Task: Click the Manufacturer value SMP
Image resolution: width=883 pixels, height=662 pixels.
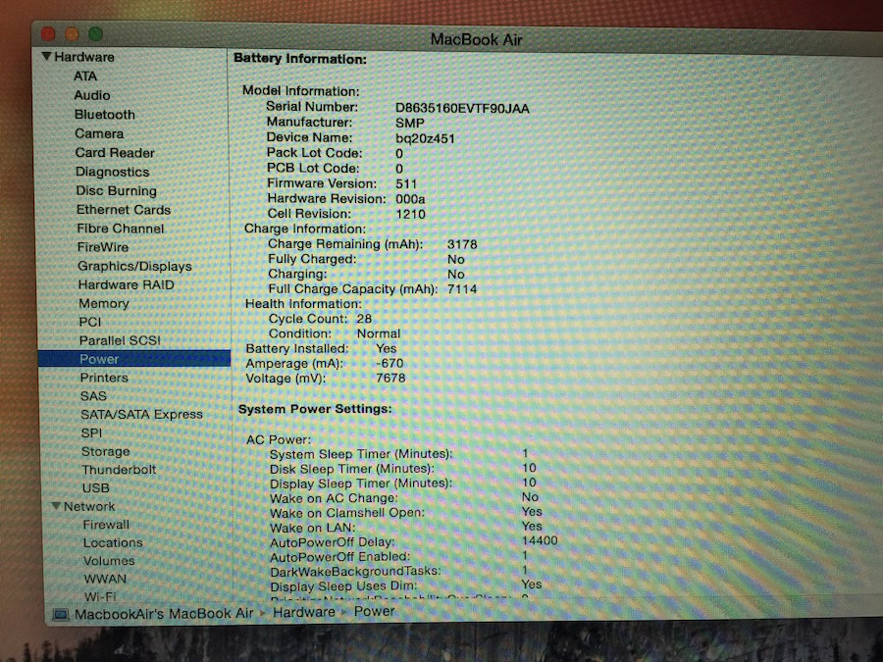Action: [x=410, y=124]
